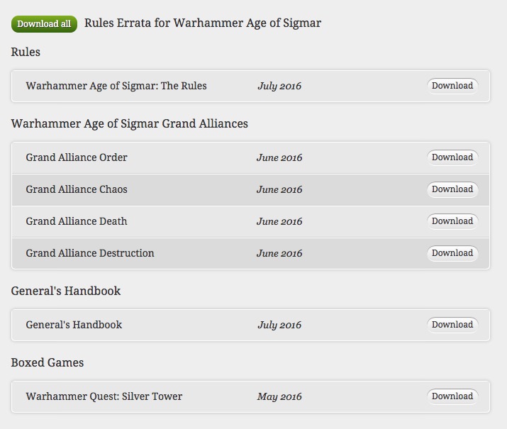507x429 pixels.
Task: Download Grand Alliance Chaos errata
Action: tap(452, 189)
